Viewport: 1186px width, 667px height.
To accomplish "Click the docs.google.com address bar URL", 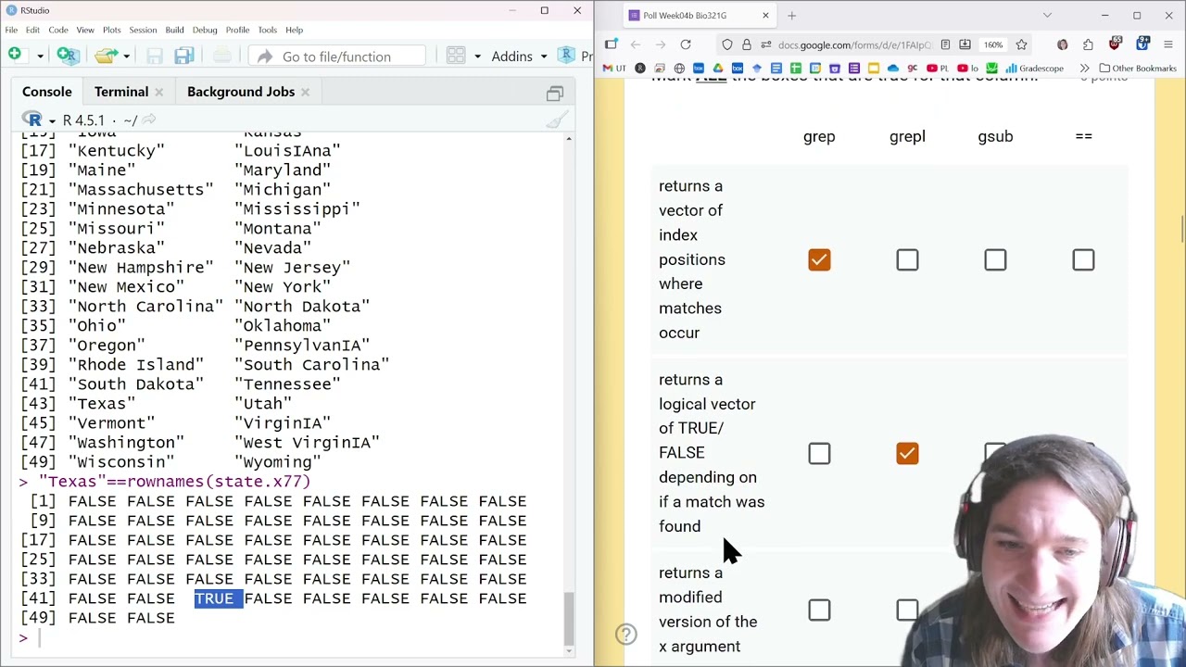I will pyautogui.click(x=854, y=44).
